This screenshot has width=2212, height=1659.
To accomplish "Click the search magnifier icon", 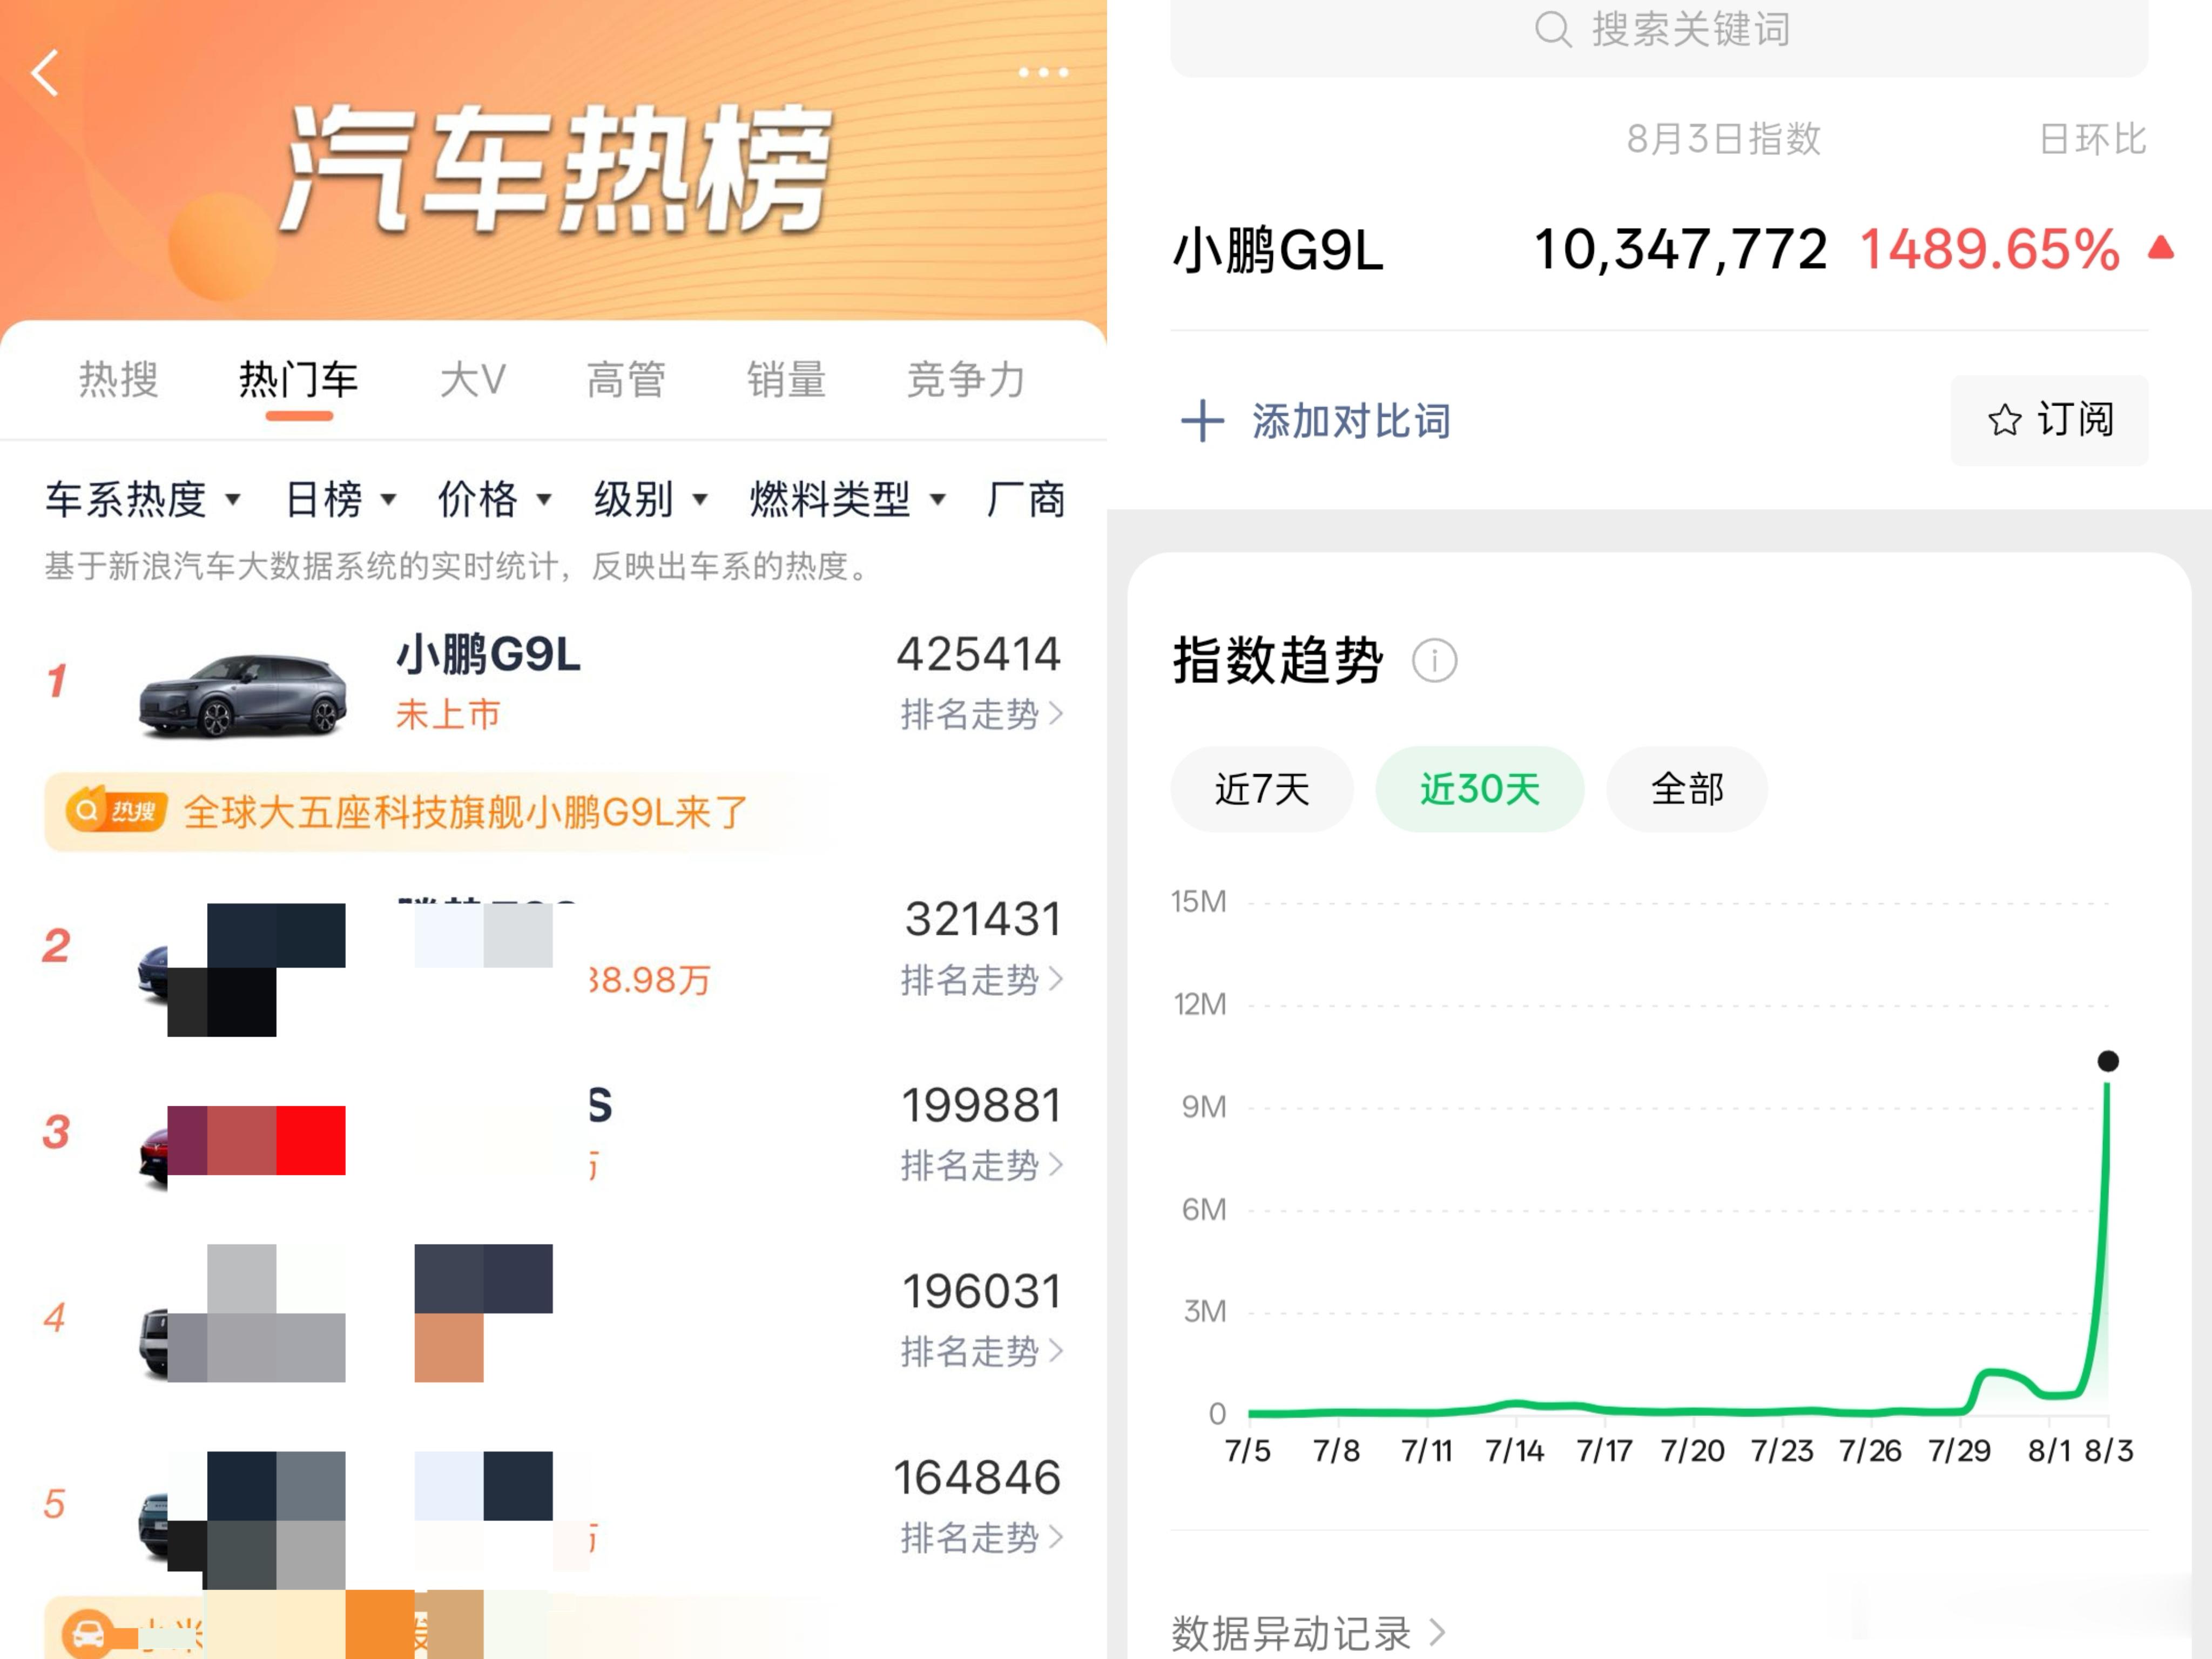I will point(1552,29).
